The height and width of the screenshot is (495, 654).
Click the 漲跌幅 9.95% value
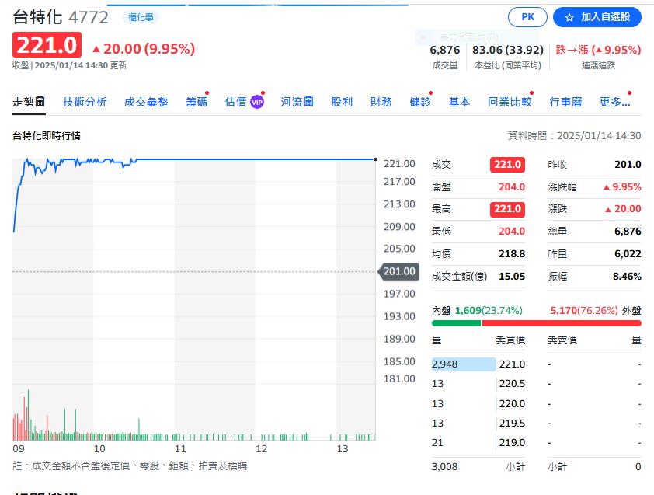pyautogui.click(x=622, y=187)
